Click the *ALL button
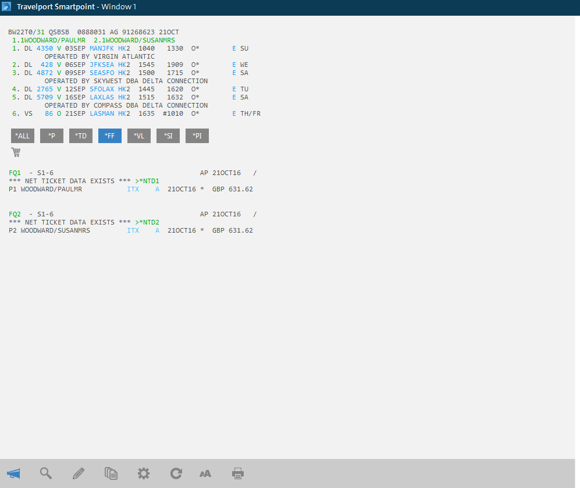The width and height of the screenshot is (580, 488). tap(23, 136)
